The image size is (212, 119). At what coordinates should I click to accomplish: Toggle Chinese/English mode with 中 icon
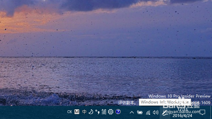point(84,112)
